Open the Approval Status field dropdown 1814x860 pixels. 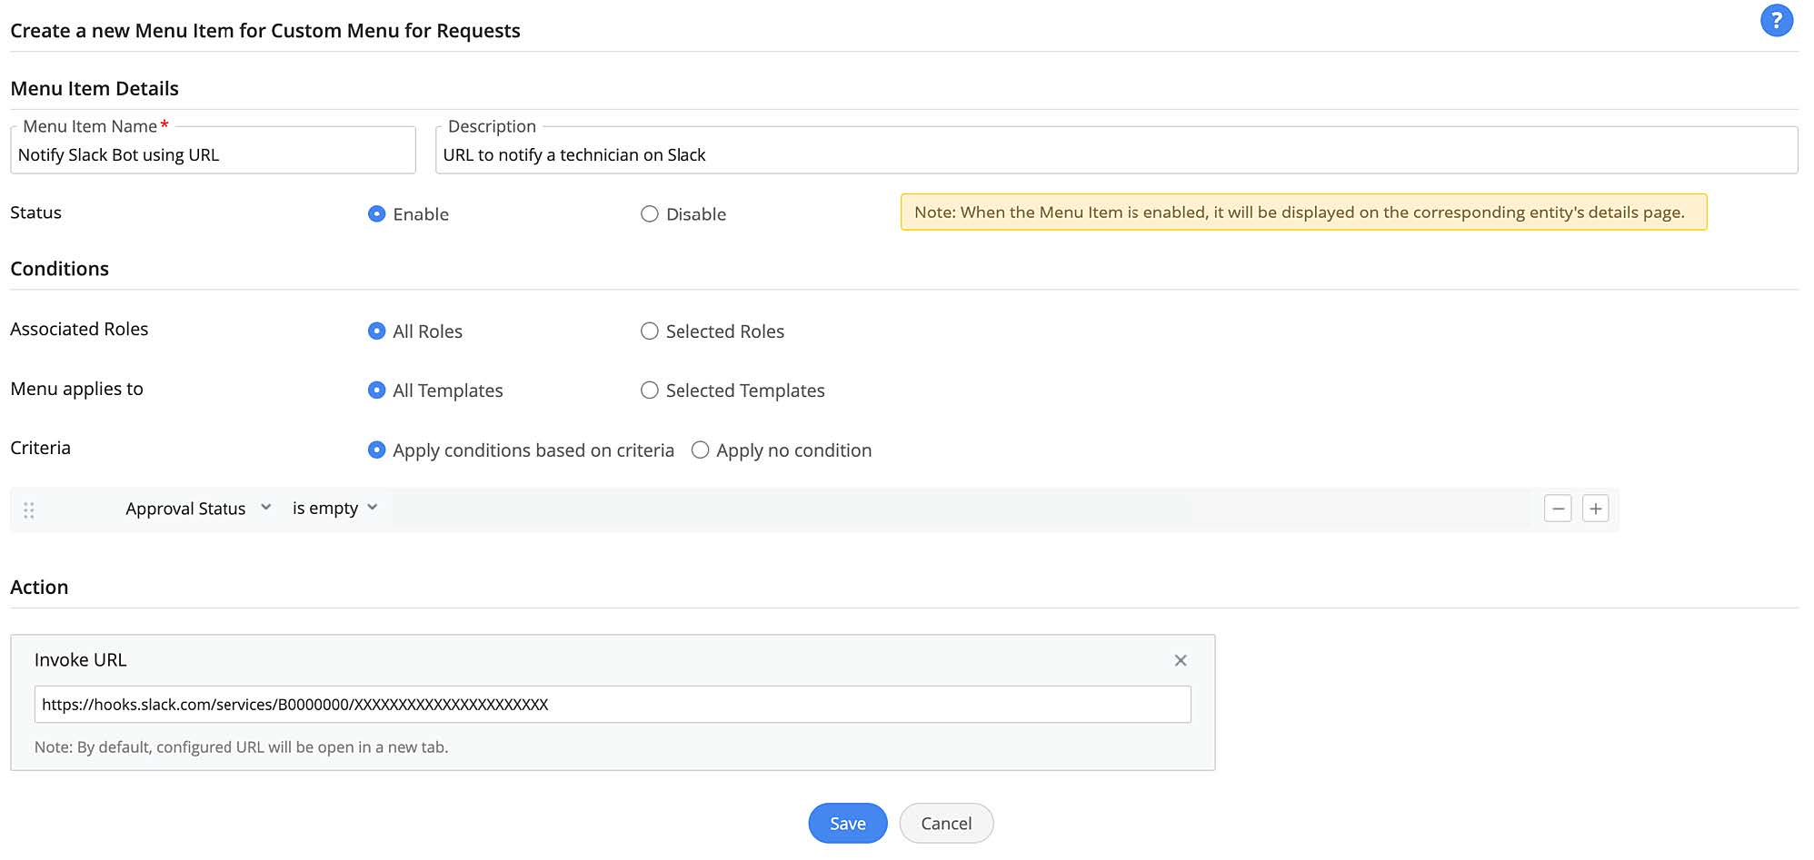point(198,509)
